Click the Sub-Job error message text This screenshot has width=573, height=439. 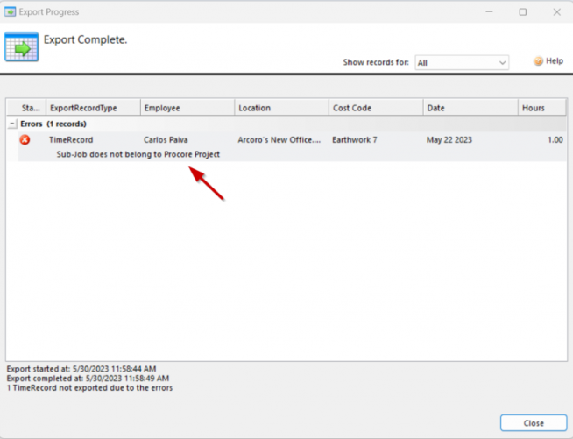[x=138, y=154]
